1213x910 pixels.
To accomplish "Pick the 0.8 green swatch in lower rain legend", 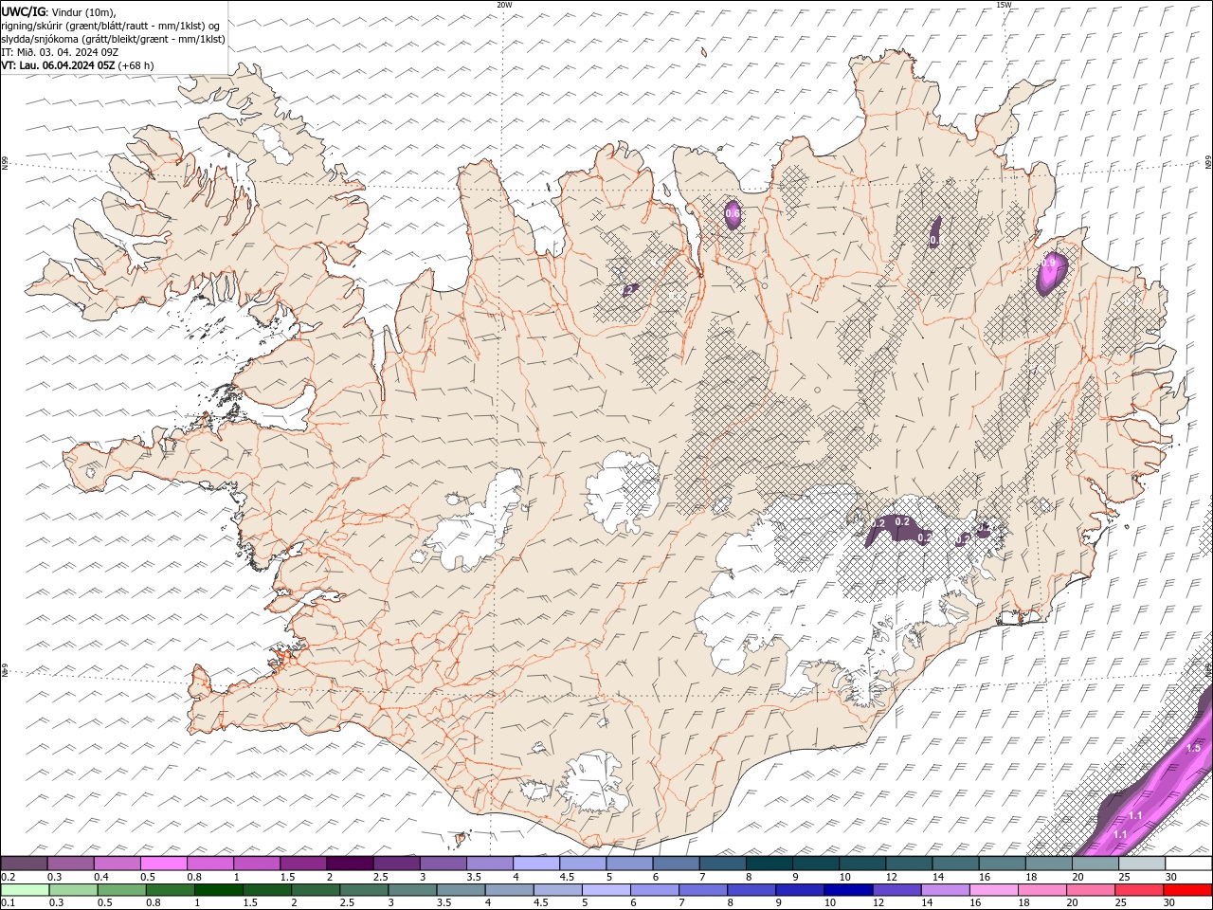I will [x=170, y=890].
